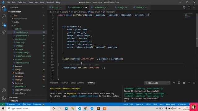Switch to the DEBUG CONSOLE tab
The height and width of the screenshot is (111, 198).
[x=77, y=83]
